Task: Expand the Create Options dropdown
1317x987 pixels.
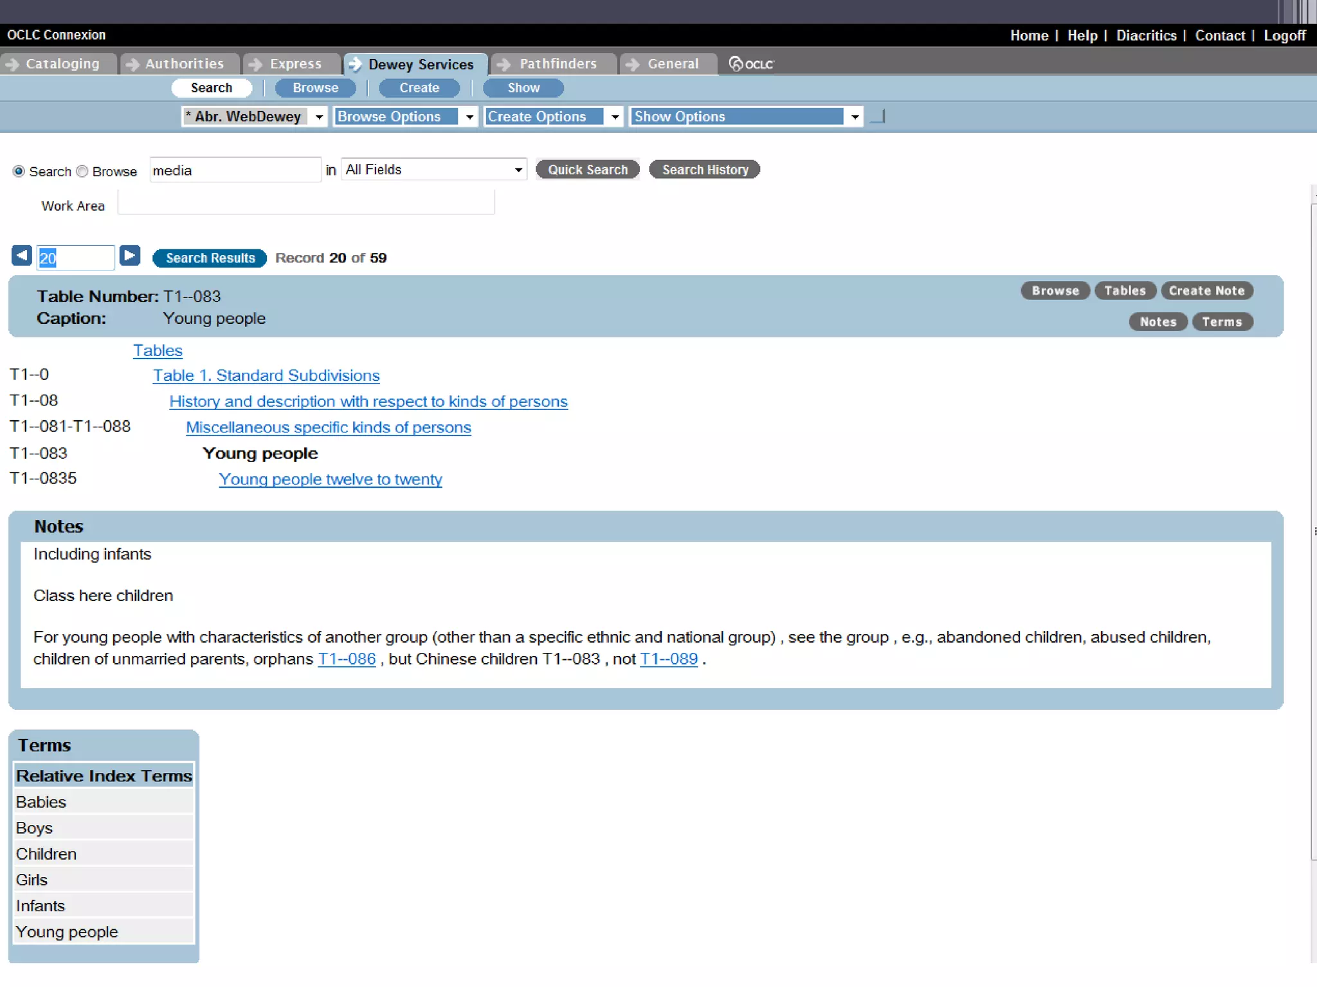Action: [x=553, y=116]
